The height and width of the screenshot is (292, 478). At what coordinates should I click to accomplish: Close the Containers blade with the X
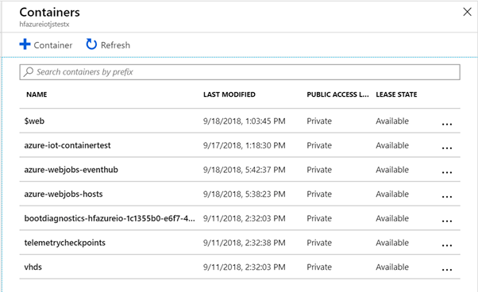pos(467,12)
